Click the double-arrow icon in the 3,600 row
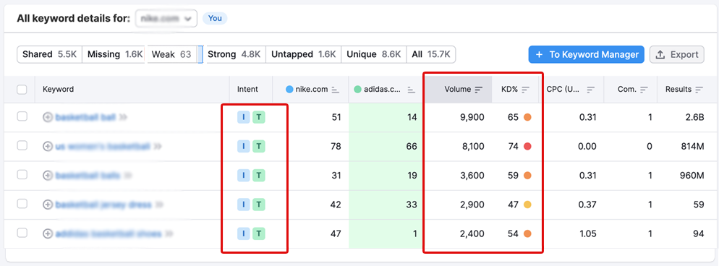The width and height of the screenshot is (719, 266). click(x=128, y=176)
